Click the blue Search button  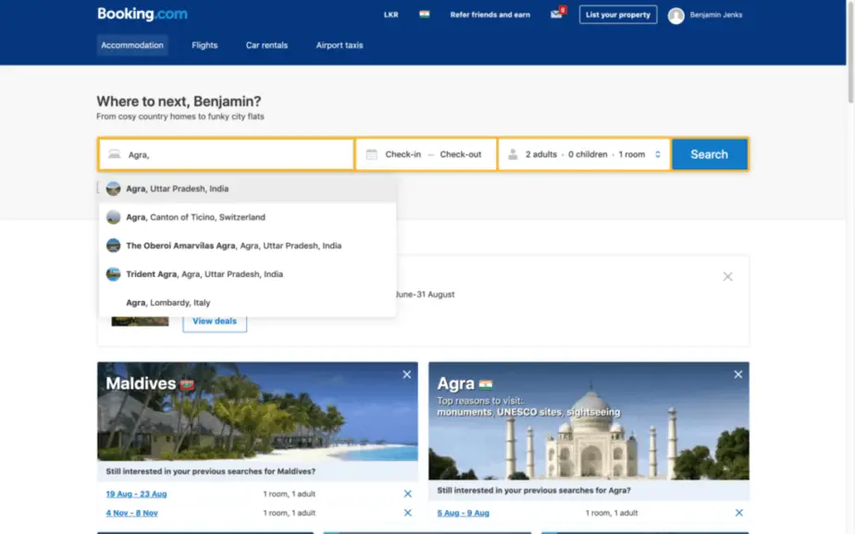tap(710, 154)
